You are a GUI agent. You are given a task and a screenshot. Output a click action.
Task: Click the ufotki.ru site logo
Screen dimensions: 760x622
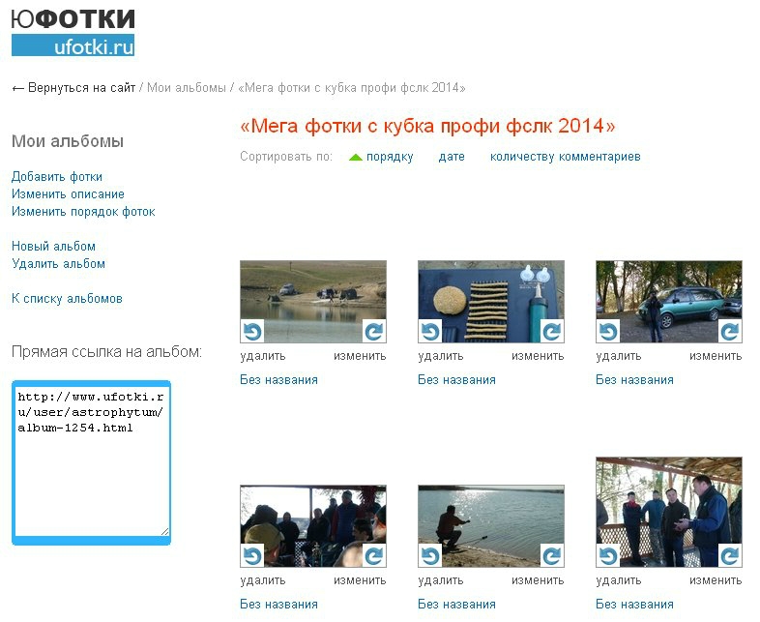pyautogui.click(x=73, y=32)
